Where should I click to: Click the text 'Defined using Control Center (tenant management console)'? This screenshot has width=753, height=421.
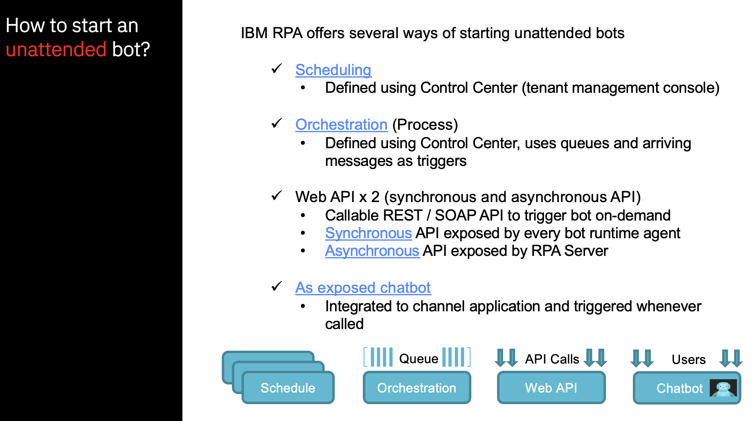click(522, 88)
